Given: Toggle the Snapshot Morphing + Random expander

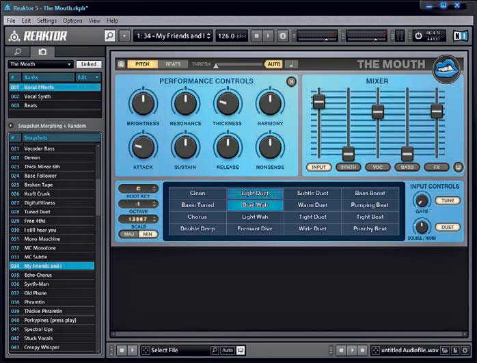Looking at the screenshot, I should (x=11, y=125).
